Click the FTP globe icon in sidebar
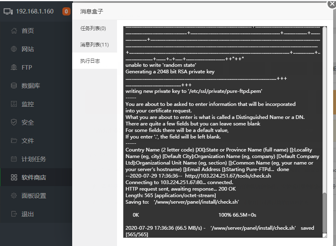336x246 pixels. 14,68
